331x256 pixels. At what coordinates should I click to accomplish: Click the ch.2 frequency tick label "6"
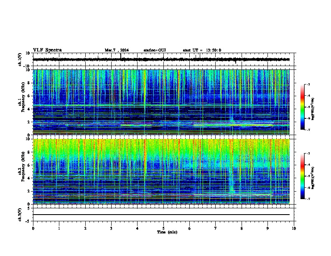(29, 165)
